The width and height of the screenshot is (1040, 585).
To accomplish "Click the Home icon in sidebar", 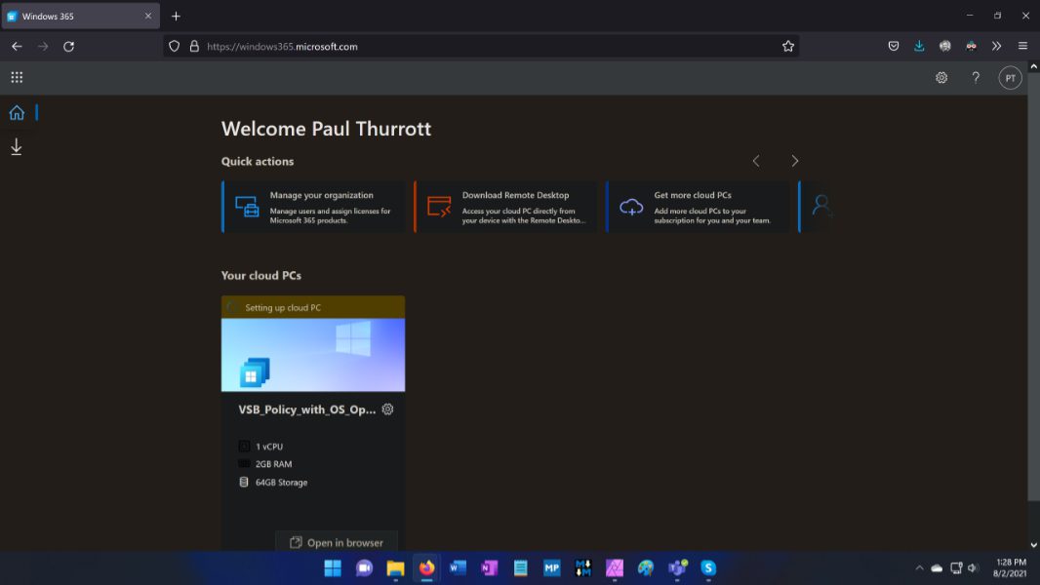I will [17, 112].
